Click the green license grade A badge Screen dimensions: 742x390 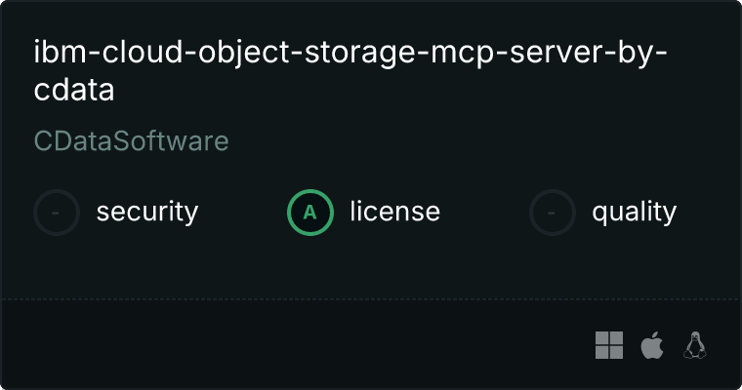(x=310, y=213)
